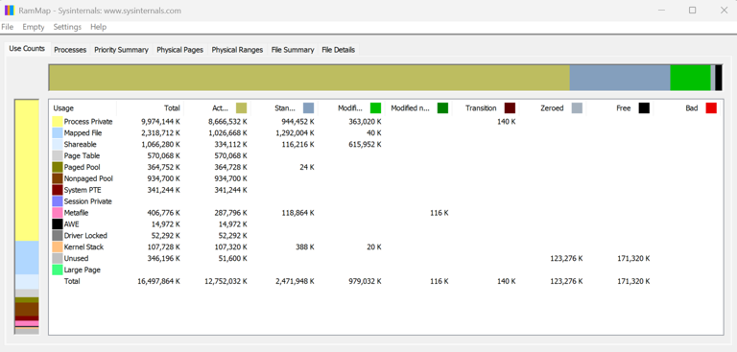The width and height of the screenshot is (737, 352).
Task: Select the Use Counts tab
Action: pos(27,48)
